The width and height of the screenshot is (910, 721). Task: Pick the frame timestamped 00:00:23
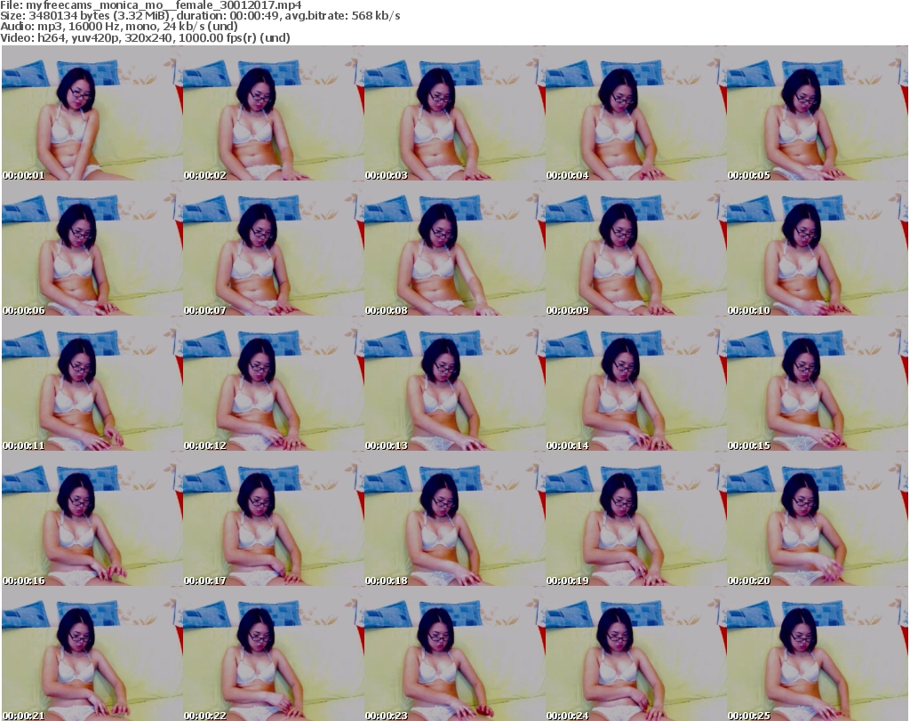(455, 653)
